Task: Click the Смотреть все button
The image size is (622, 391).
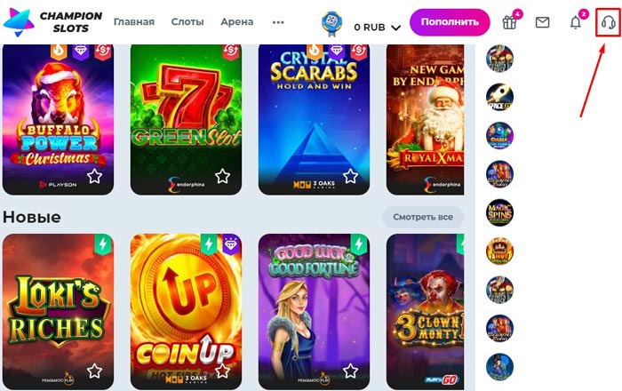Action: 423,217
